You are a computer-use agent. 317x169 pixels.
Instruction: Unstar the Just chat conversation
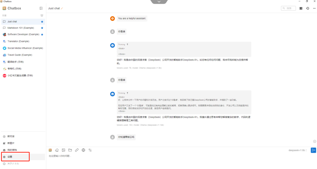point(42,22)
